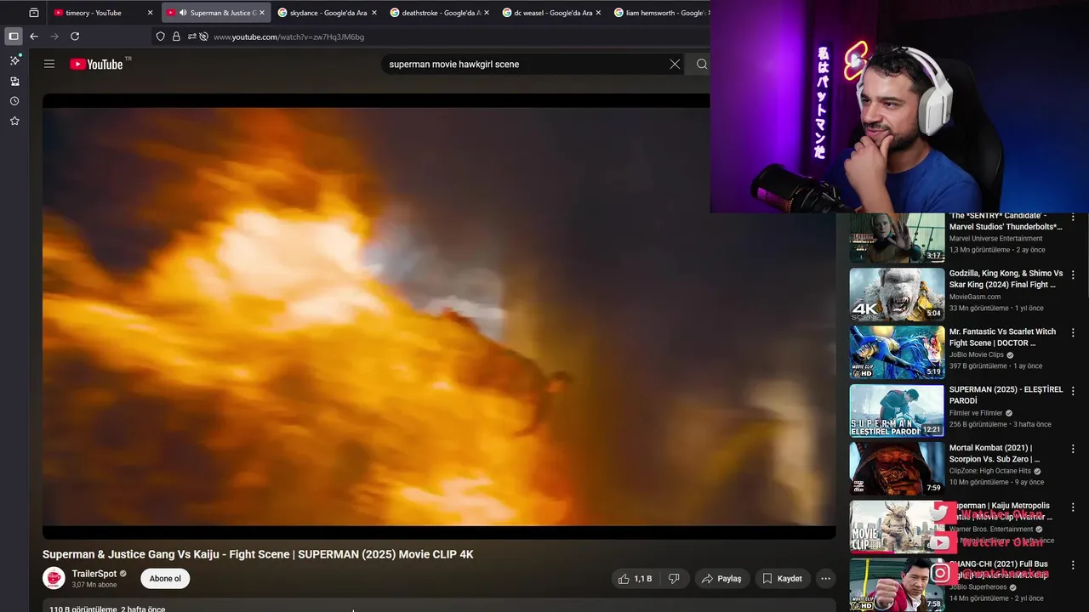The width and height of the screenshot is (1089, 612).
Task: Open the TrailerSpot channel name link
Action: [x=94, y=574]
